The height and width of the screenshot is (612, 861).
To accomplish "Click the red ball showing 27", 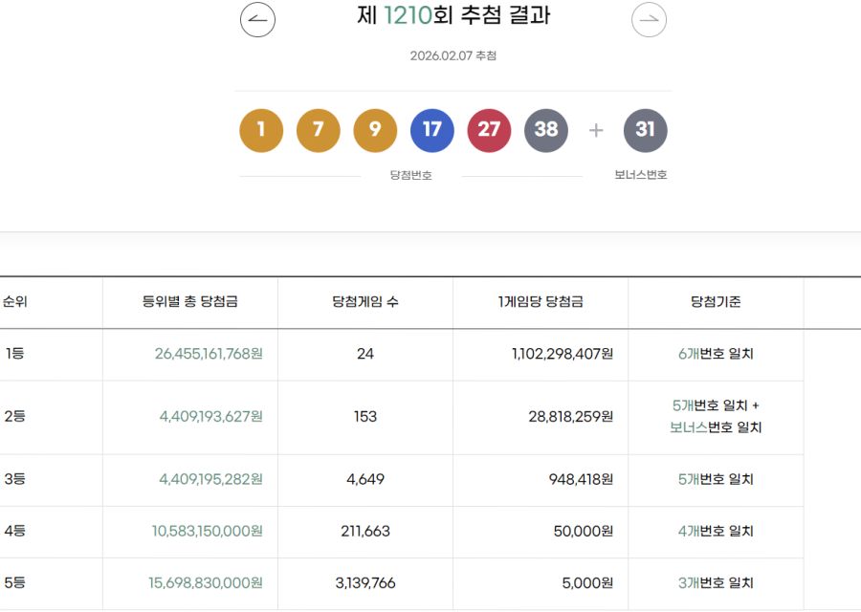I will (490, 130).
